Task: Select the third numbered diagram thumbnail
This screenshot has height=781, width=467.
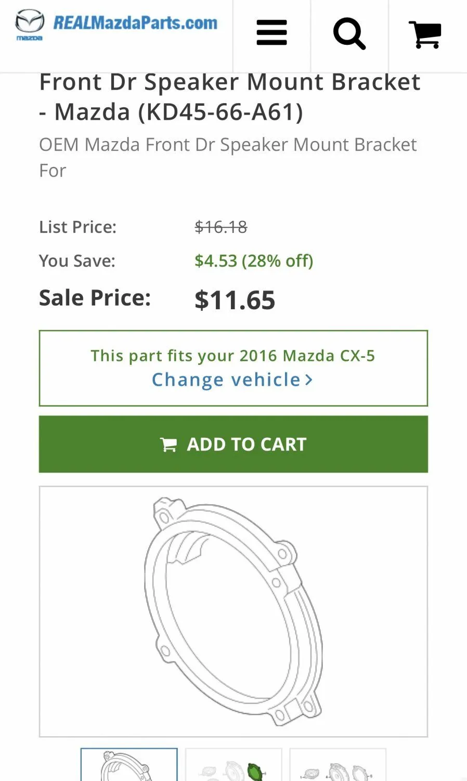Action: point(338,766)
